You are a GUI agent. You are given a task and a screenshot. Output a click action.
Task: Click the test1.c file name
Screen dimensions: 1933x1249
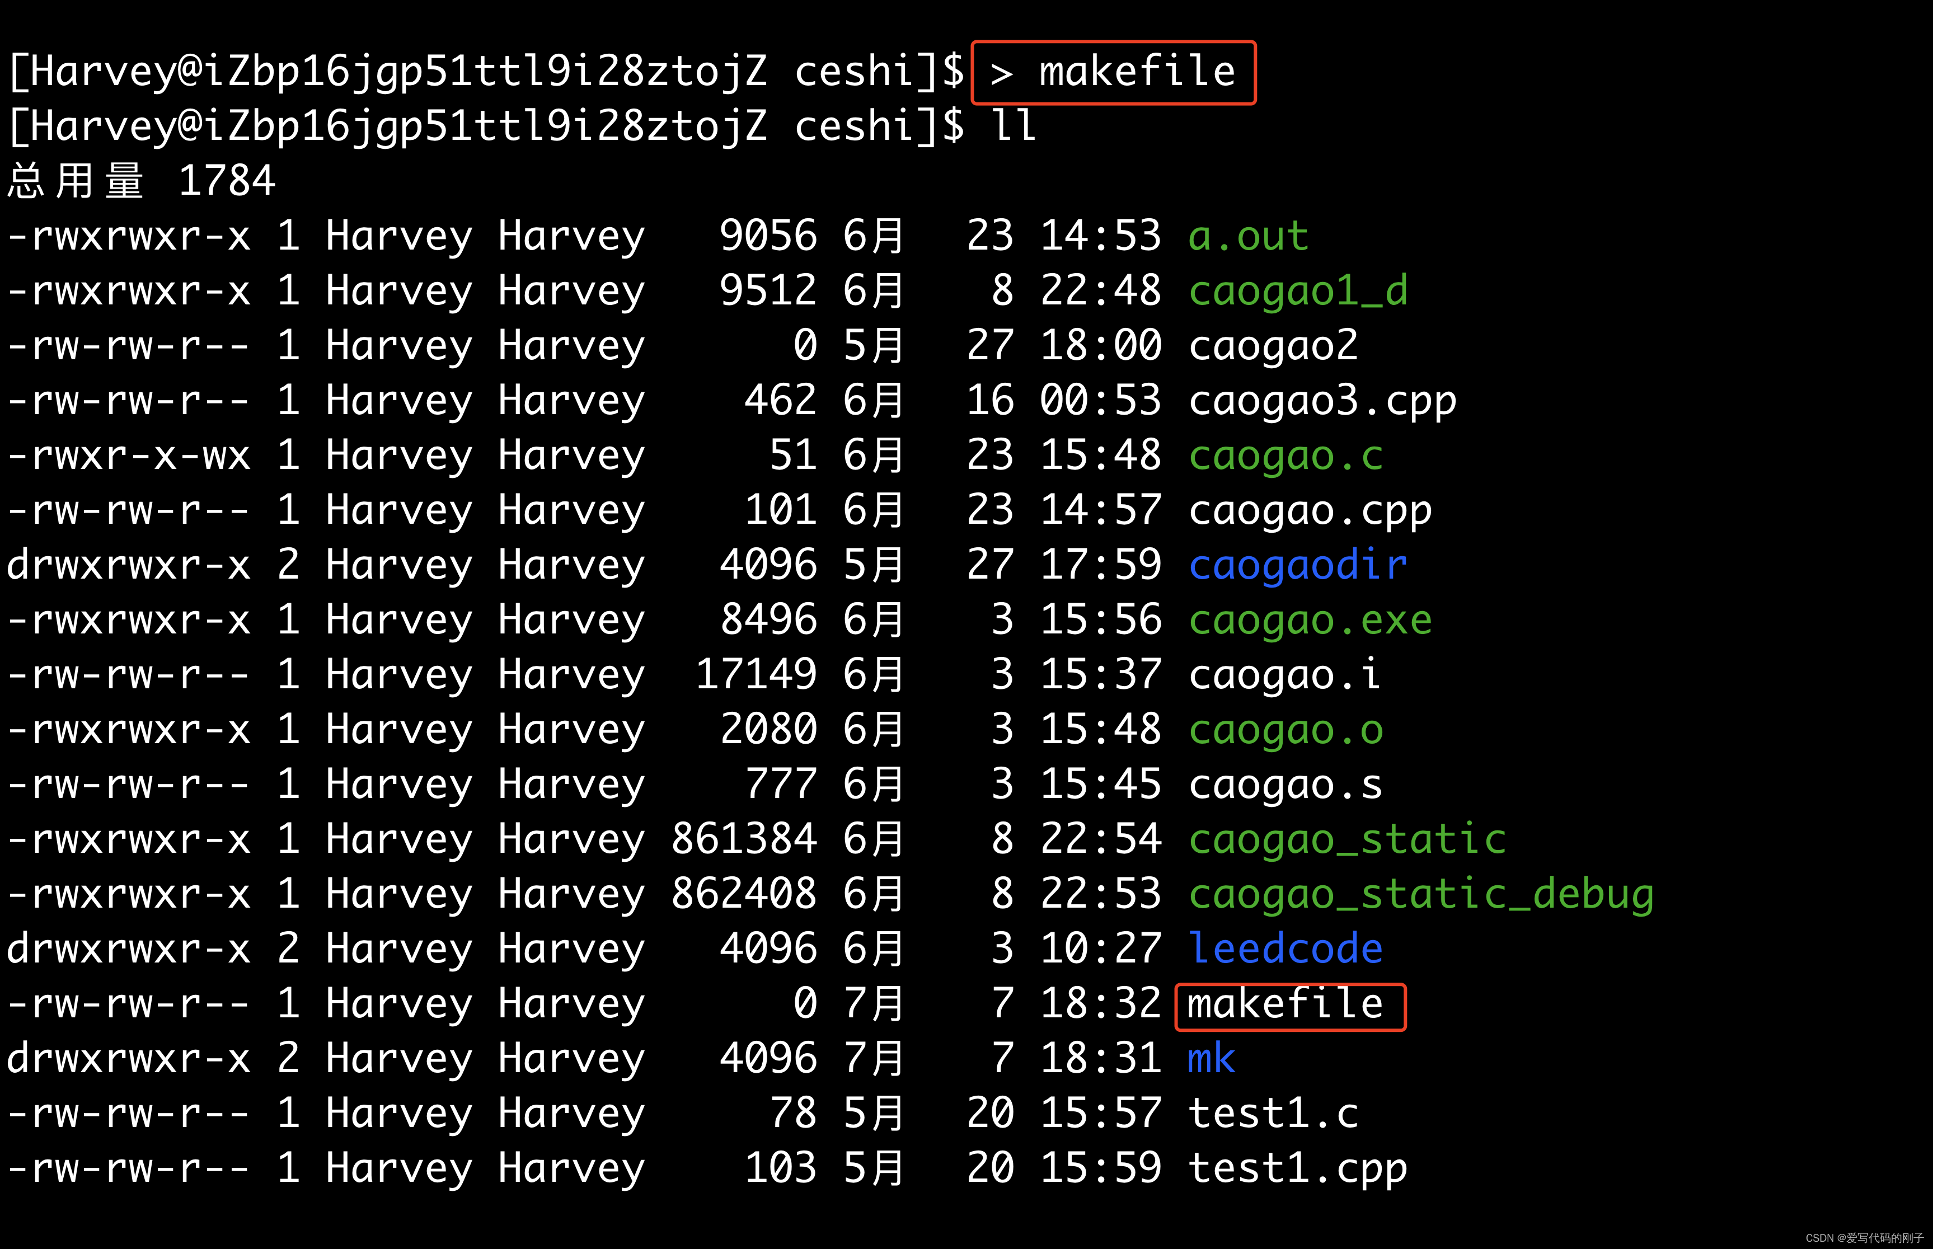coord(1273,1113)
